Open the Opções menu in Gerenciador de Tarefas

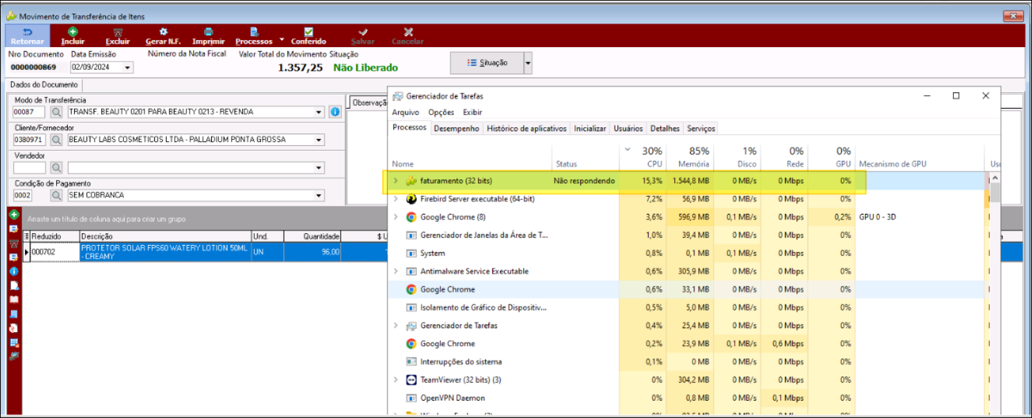click(x=441, y=112)
